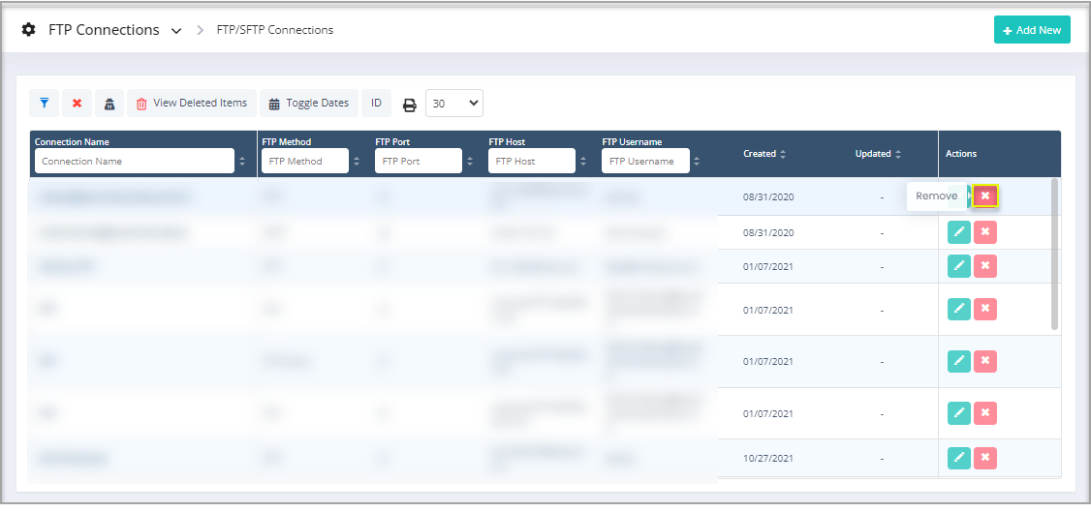Expand the FTP Connections title dropdown chevron
The image size is (1091, 512).
click(x=176, y=31)
